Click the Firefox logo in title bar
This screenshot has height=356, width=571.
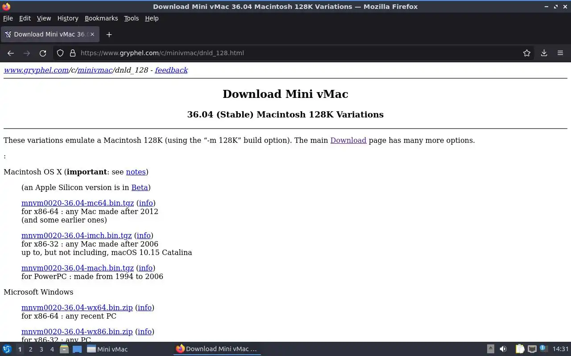[6, 6]
